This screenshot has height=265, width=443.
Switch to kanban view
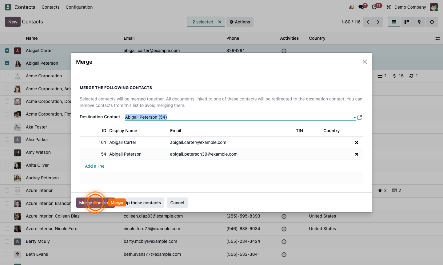(x=406, y=22)
